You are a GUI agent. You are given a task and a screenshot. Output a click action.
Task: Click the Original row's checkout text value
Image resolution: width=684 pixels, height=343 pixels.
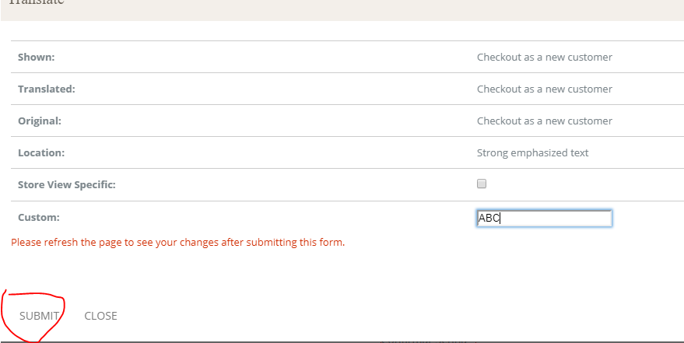tap(544, 121)
